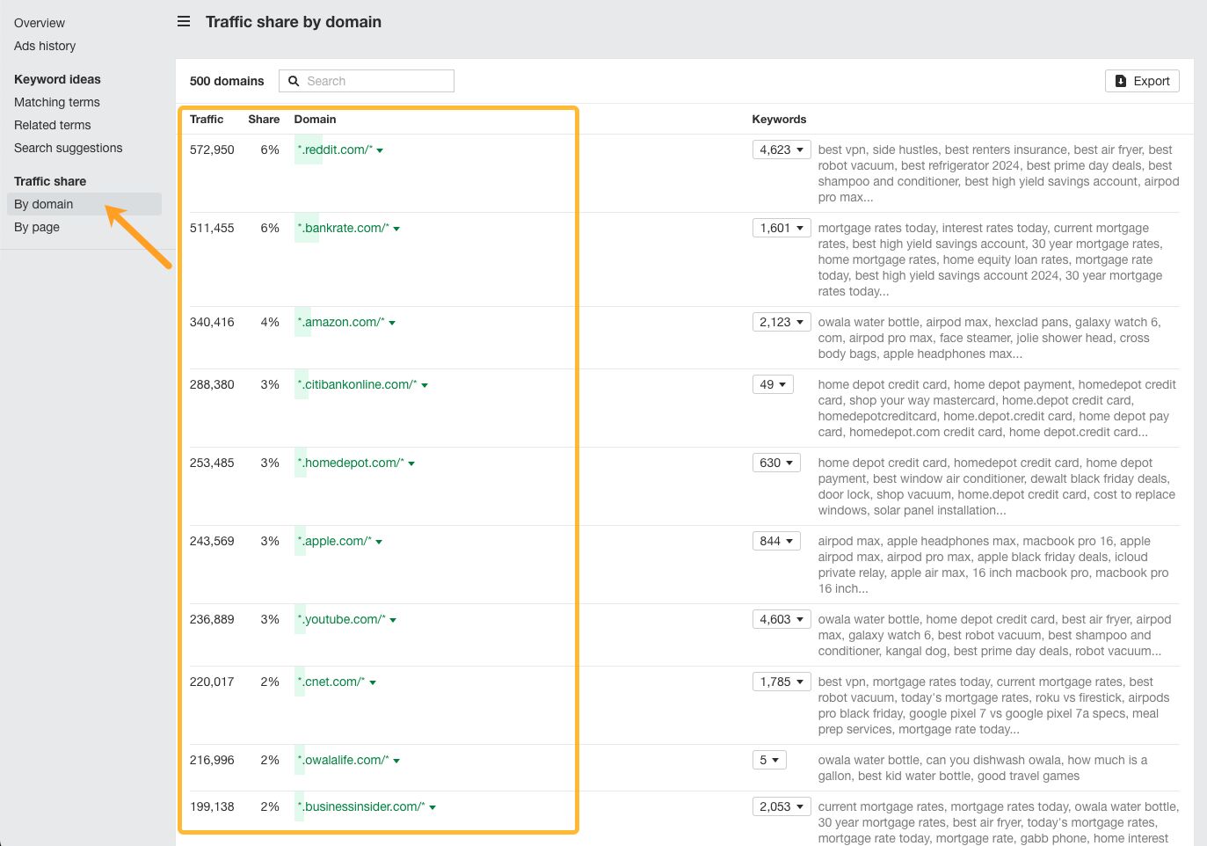Viewport: 1207px width, 846px height.
Task: Open the 5 keywords dropdown for owalalife
Action: pos(769,760)
